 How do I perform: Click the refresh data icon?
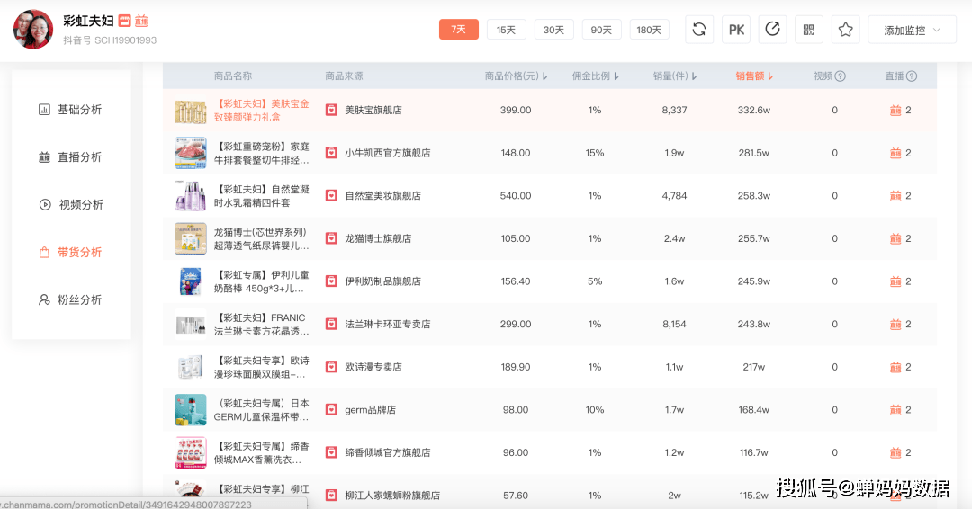coord(698,30)
